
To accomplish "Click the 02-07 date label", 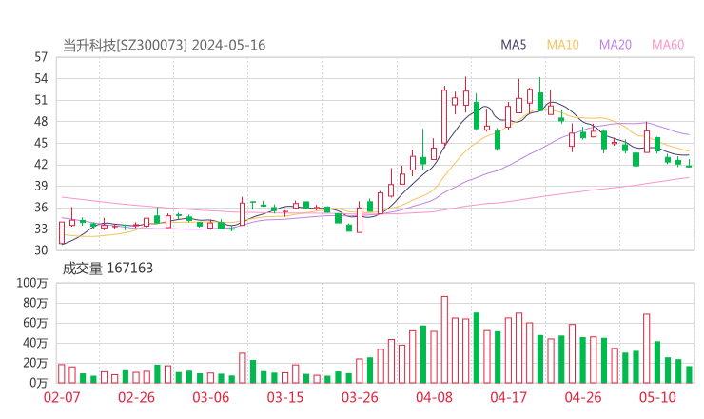I will coord(62,397).
